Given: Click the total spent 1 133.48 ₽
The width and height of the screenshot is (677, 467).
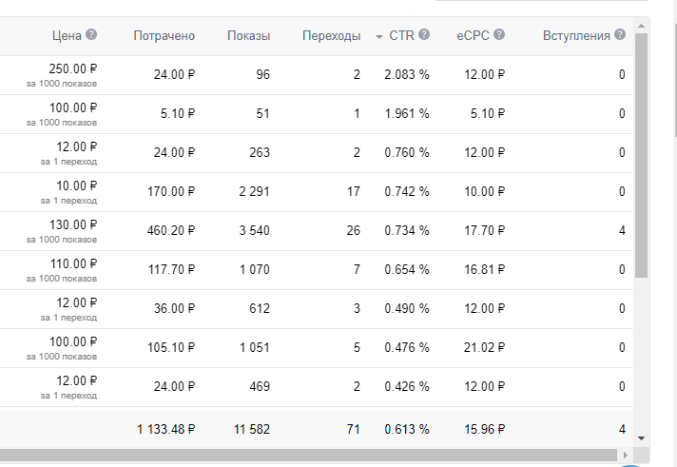Looking at the screenshot, I should click(x=165, y=429).
